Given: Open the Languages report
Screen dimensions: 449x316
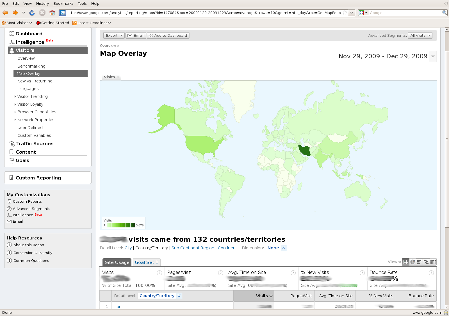Looking at the screenshot, I should [28, 89].
